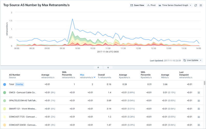The height and width of the screenshot is (129, 206).
Task: Click the 3.69 overall retransmits value
Action: pyautogui.click(x=109, y=101)
